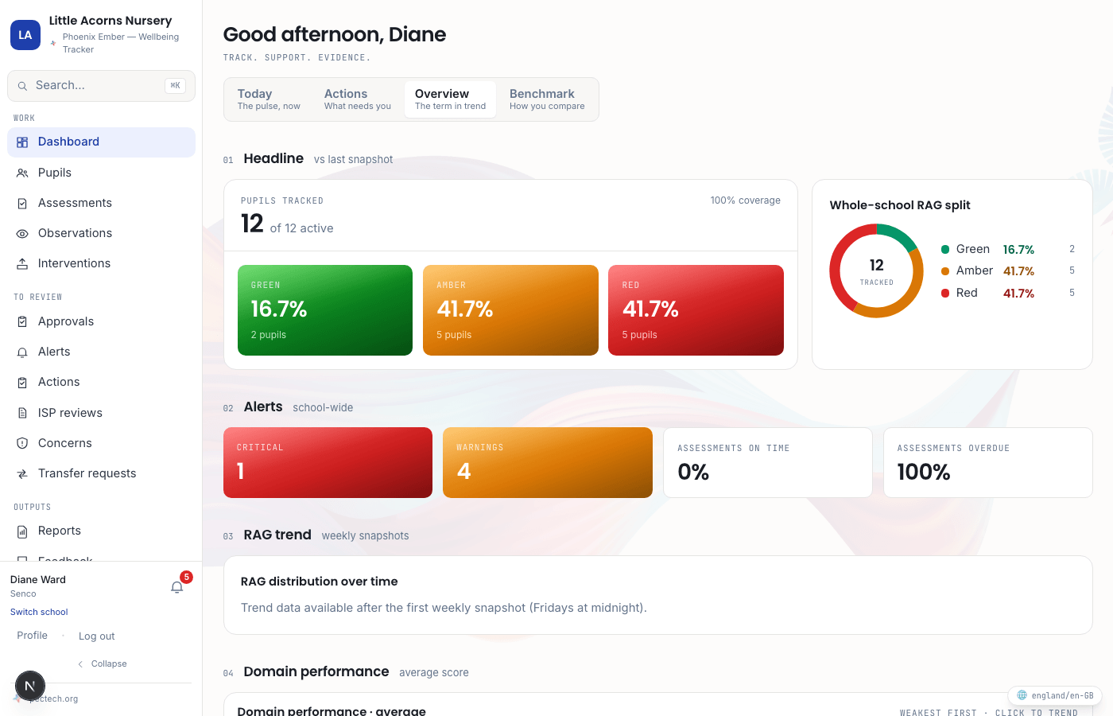Click the Pupils people icon

pos(22,173)
